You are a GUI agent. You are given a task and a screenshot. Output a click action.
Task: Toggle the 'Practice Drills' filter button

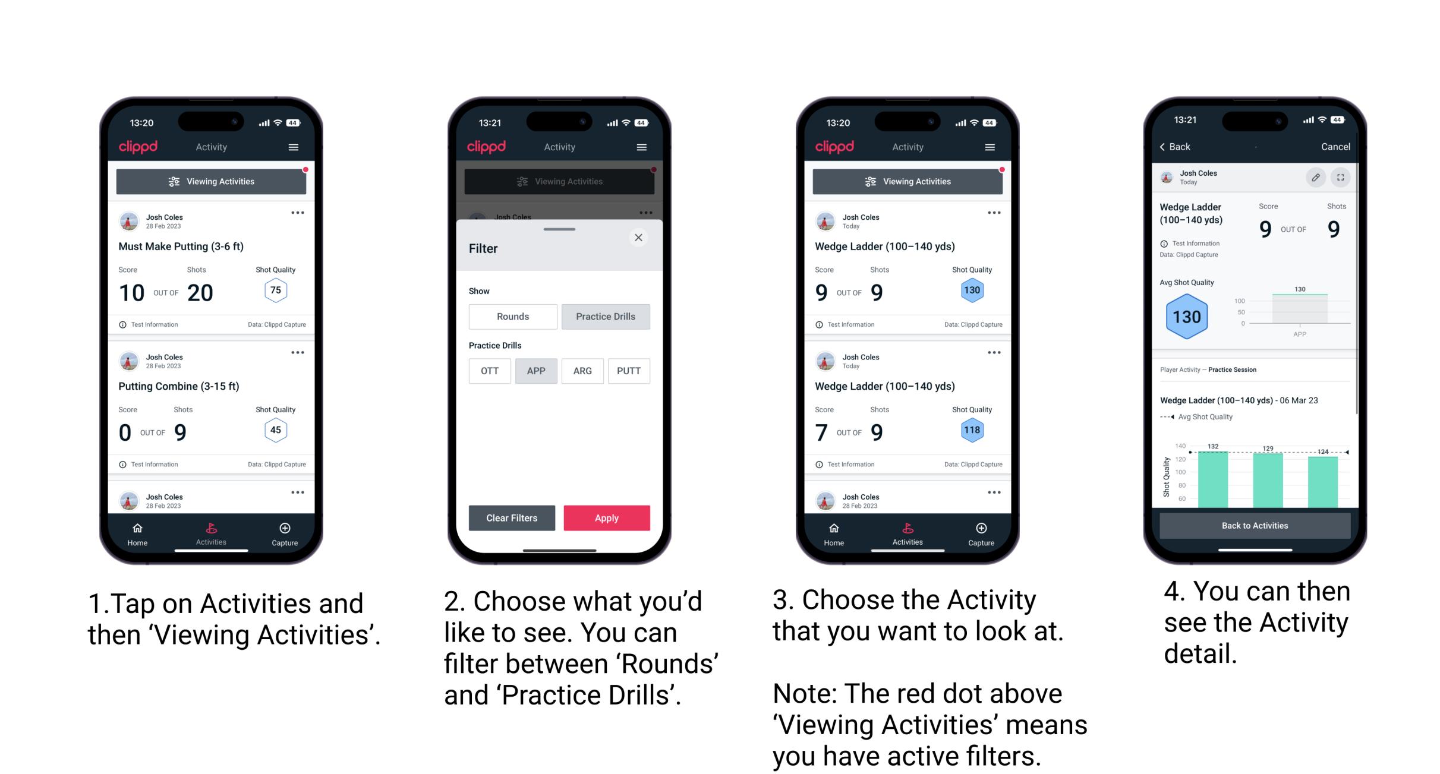[604, 317]
